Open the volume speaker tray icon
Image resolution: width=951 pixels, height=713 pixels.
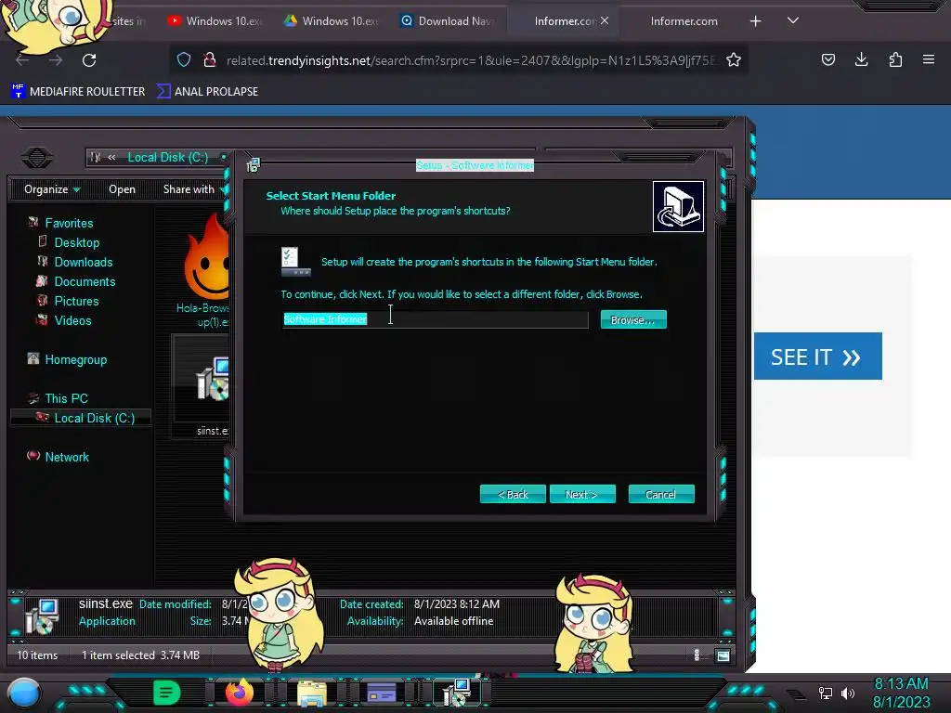tap(847, 693)
